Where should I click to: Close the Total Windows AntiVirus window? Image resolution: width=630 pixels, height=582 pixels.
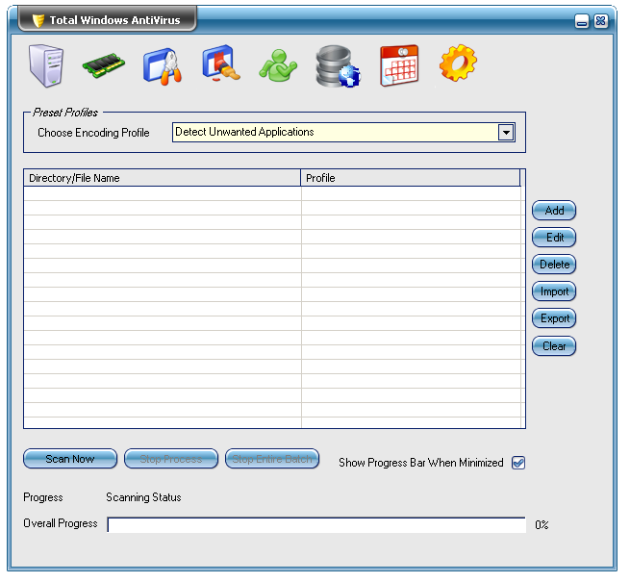pyautogui.click(x=601, y=21)
